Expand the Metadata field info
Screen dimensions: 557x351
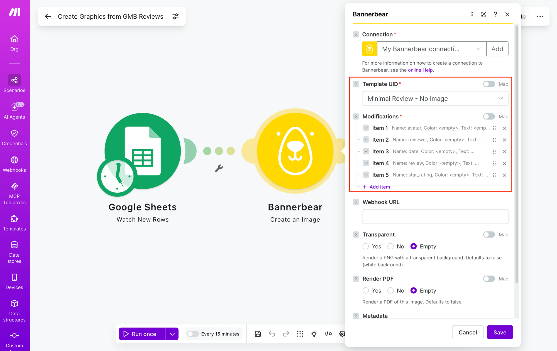pos(356,316)
